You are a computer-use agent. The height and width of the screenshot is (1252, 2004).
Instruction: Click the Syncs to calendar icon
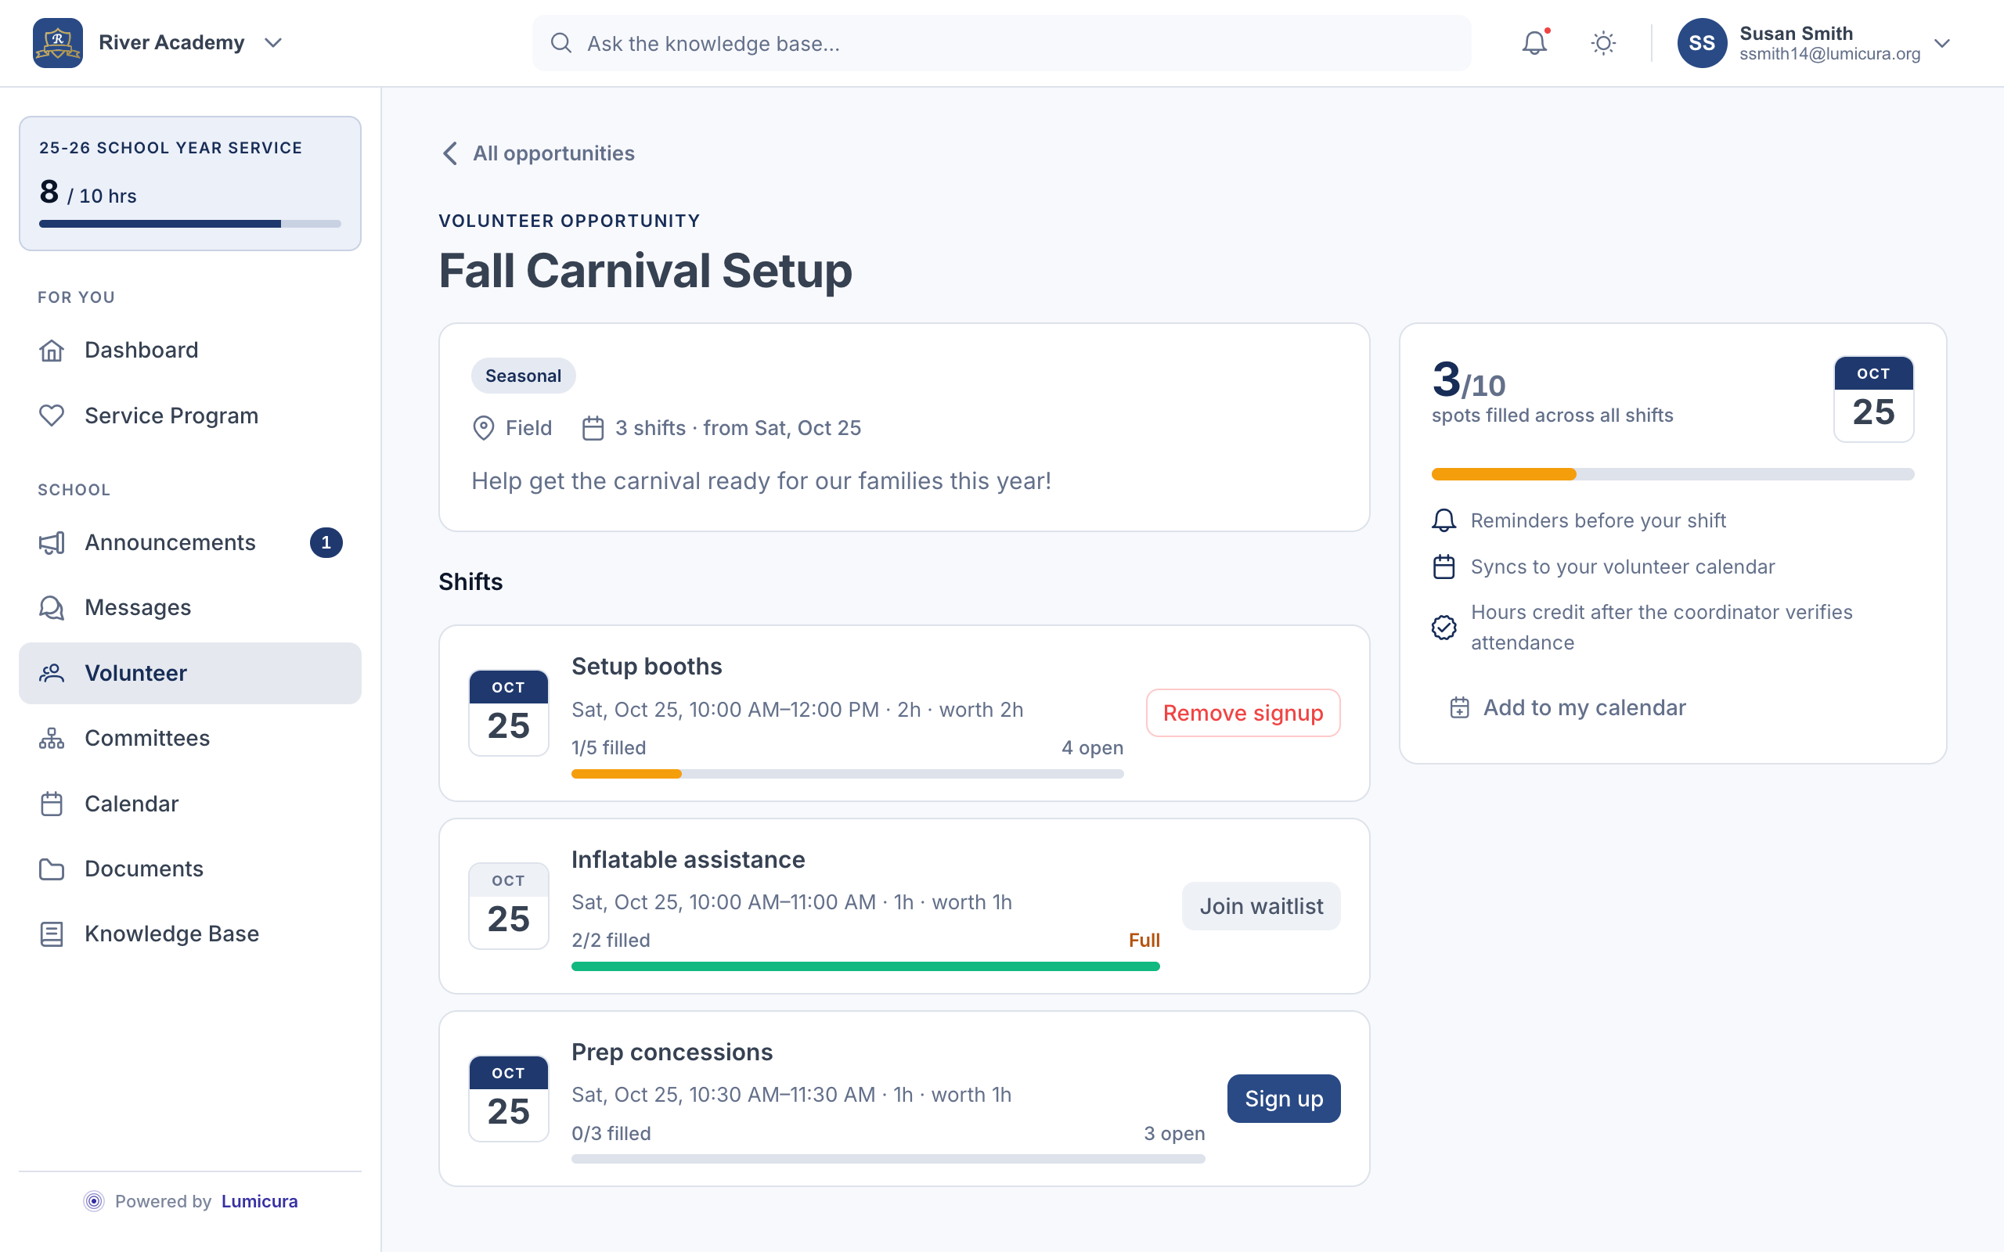tap(1444, 567)
